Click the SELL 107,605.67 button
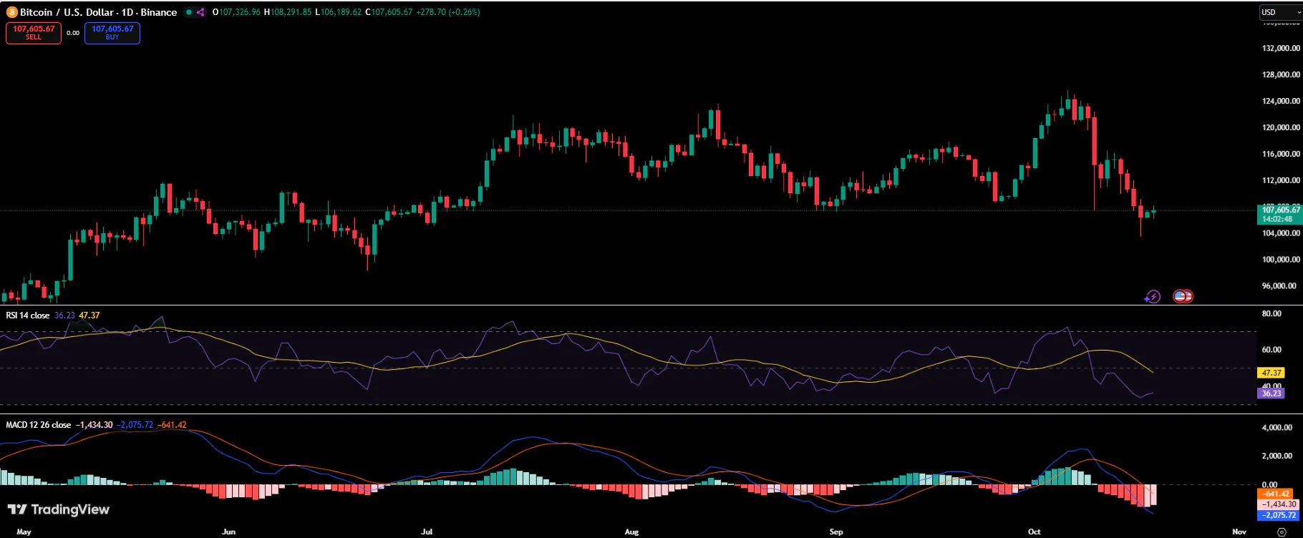This screenshot has width=1303, height=538. [x=34, y=33]
